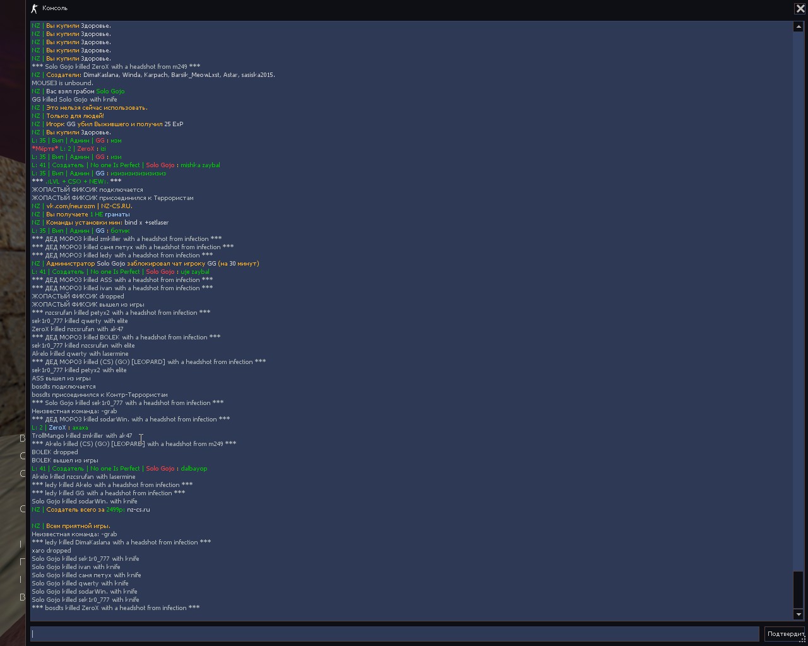
Task: Click the nz-cs.ru text in console log
Action: pos(138,509)
